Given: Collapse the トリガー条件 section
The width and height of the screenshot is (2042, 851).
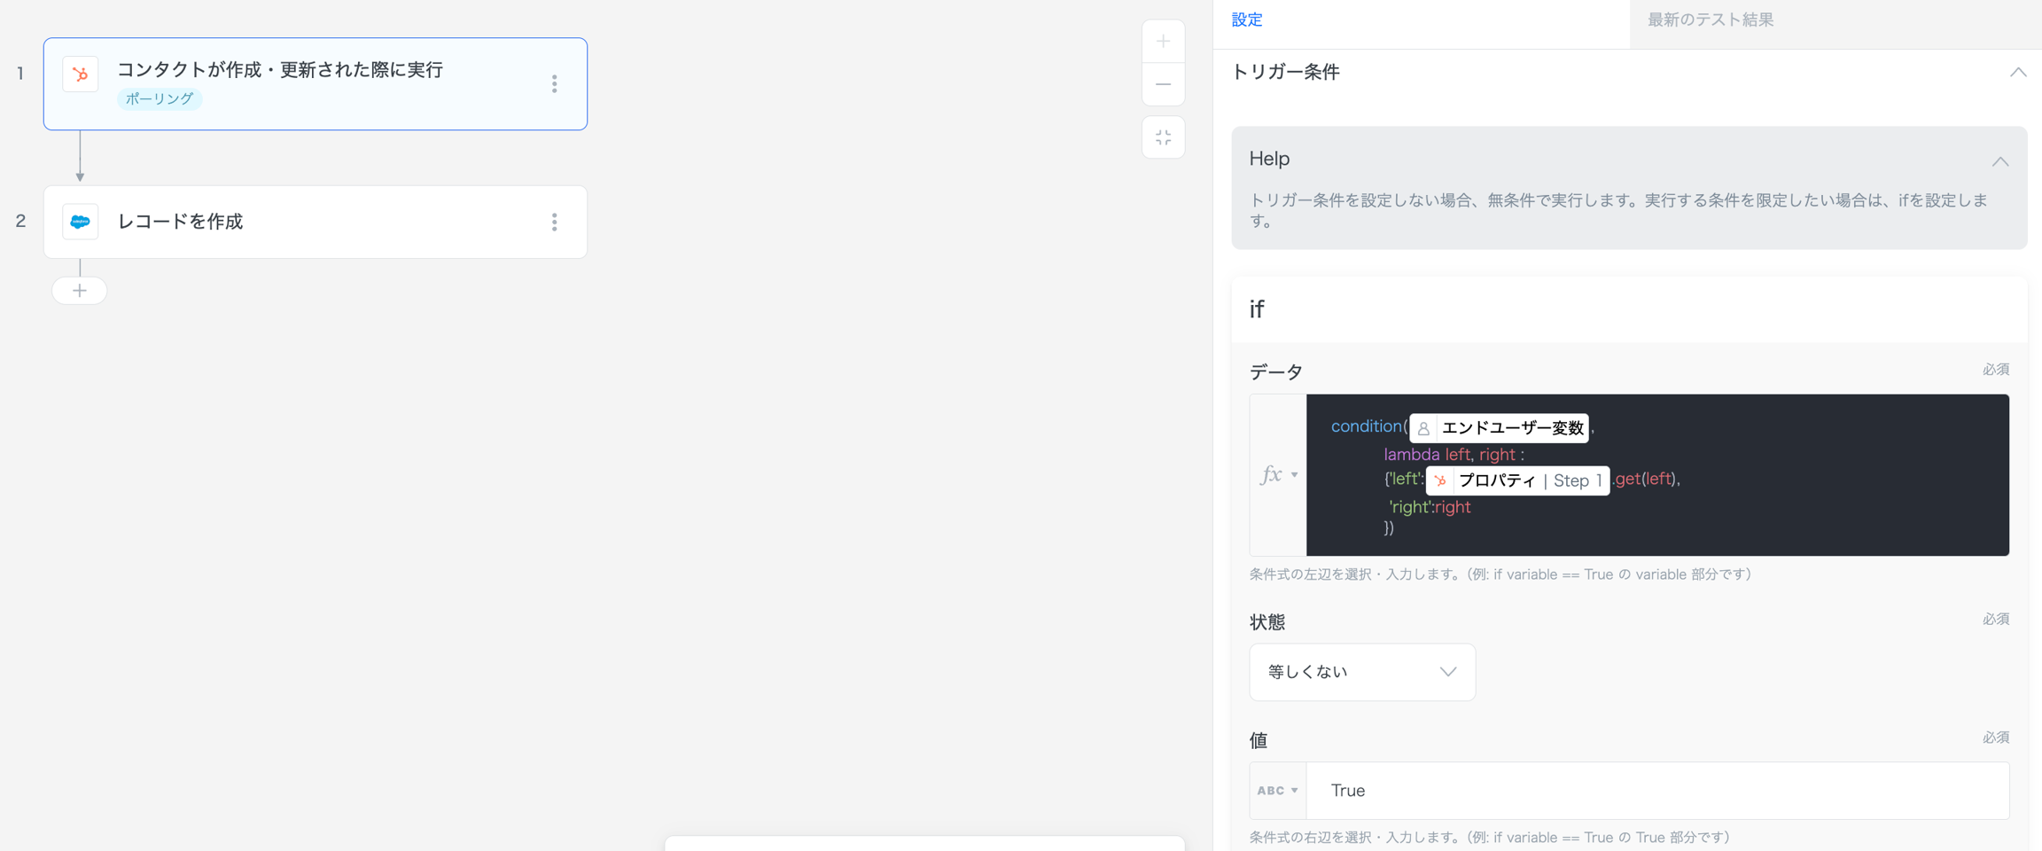Looking at the screenshot, I should (x=2017, y=73).
